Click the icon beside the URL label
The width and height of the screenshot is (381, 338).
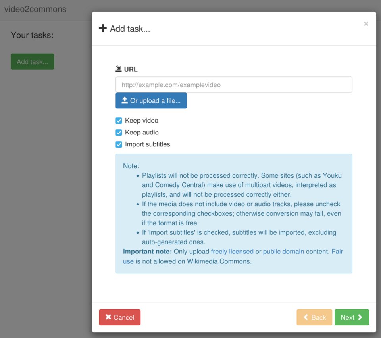click(x=118, y=69)
